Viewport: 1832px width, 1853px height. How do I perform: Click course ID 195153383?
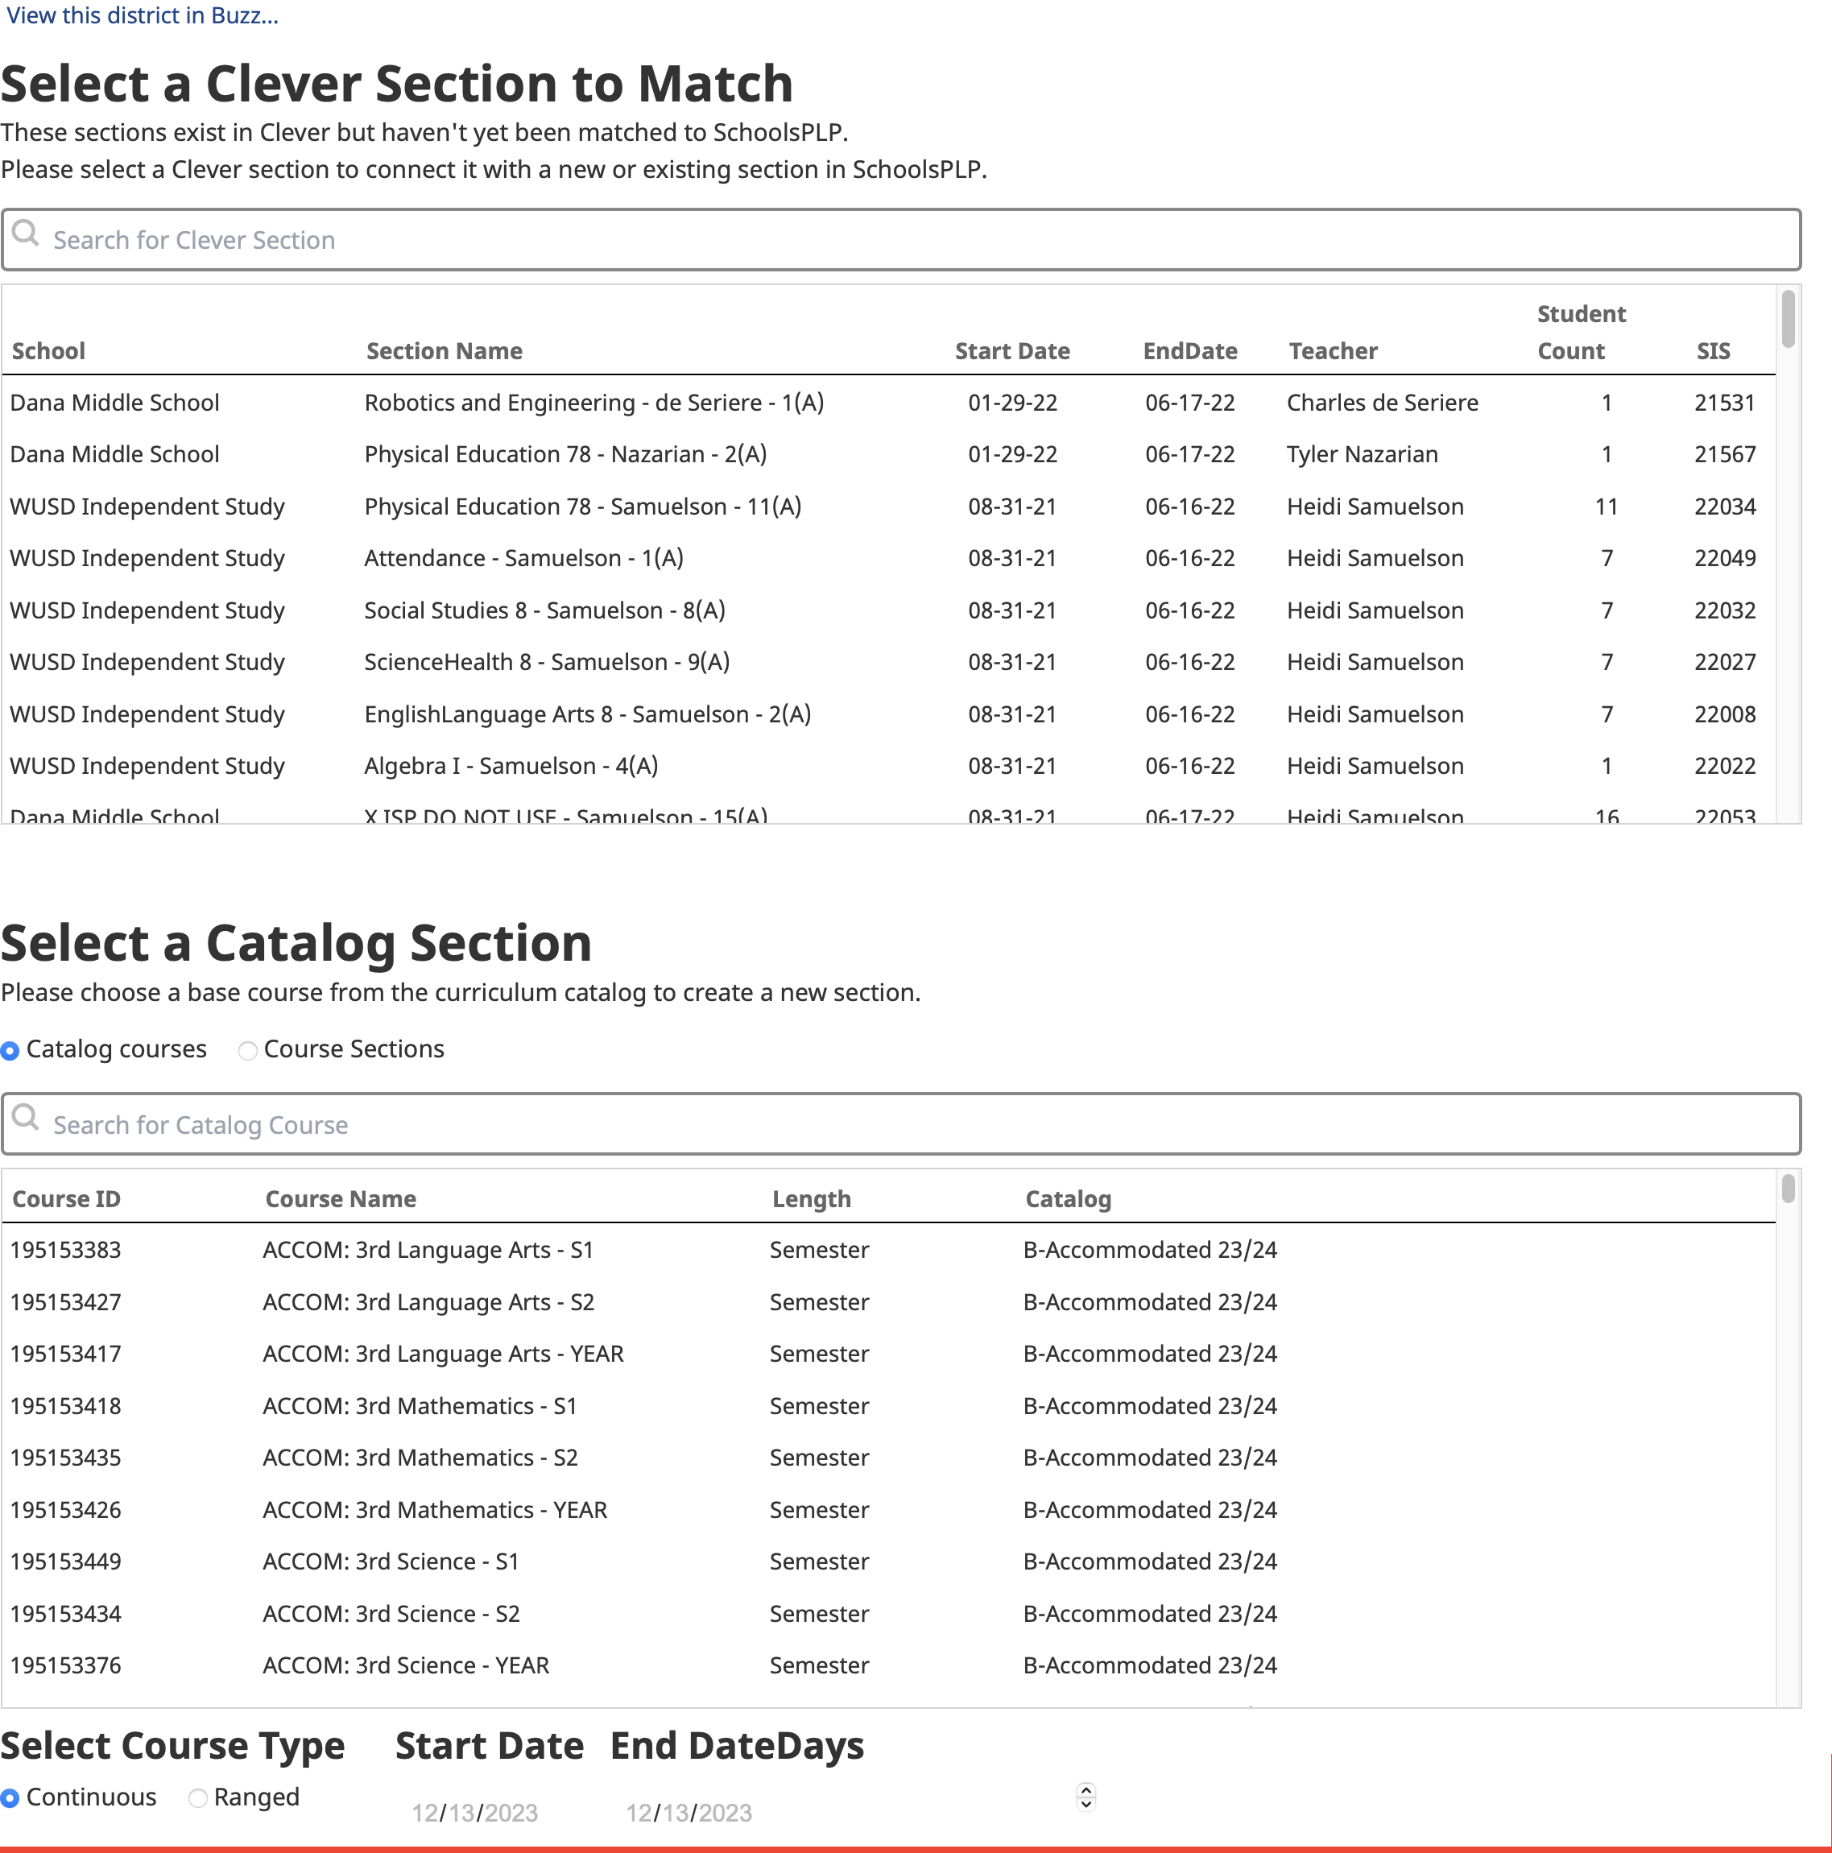tap(65, 1250)
